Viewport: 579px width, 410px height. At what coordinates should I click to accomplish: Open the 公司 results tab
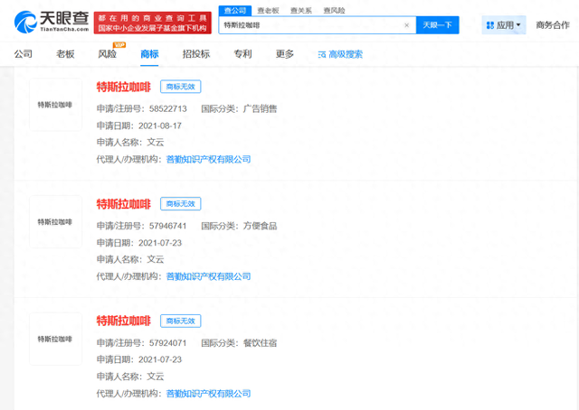coord(24,54)
